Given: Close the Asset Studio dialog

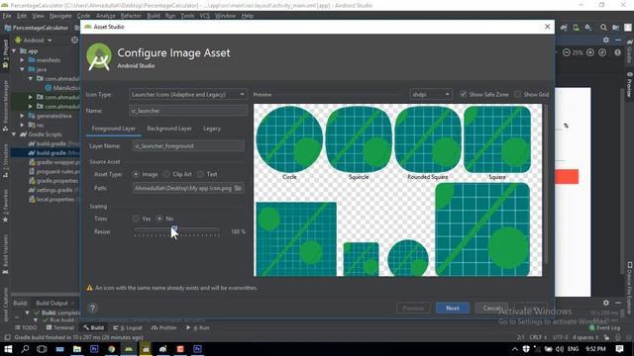Looking at the screenshot, I should click(548, 27).
